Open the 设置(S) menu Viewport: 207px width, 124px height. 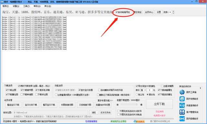(x=16, y=6)
